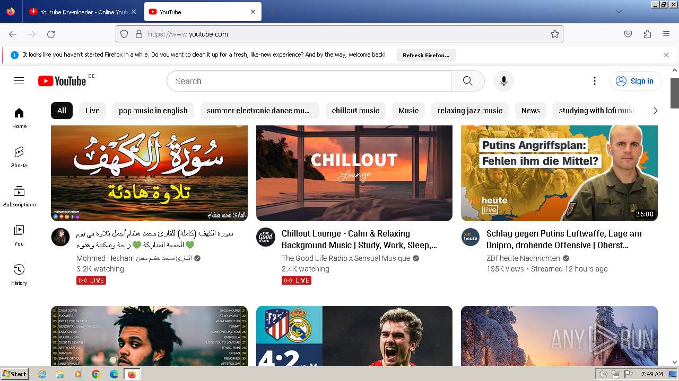Select the Music filter chip
Image resolution: width=679 pixels, height=381 pixels.
click(x=408, y=111)
